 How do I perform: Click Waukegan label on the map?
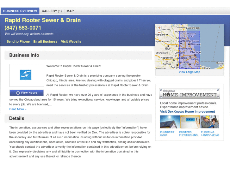[194, 28]
